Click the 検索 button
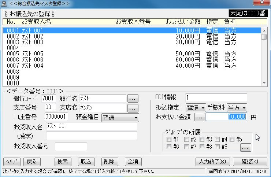This screenshot has height=177, width=271. point(63,162)
